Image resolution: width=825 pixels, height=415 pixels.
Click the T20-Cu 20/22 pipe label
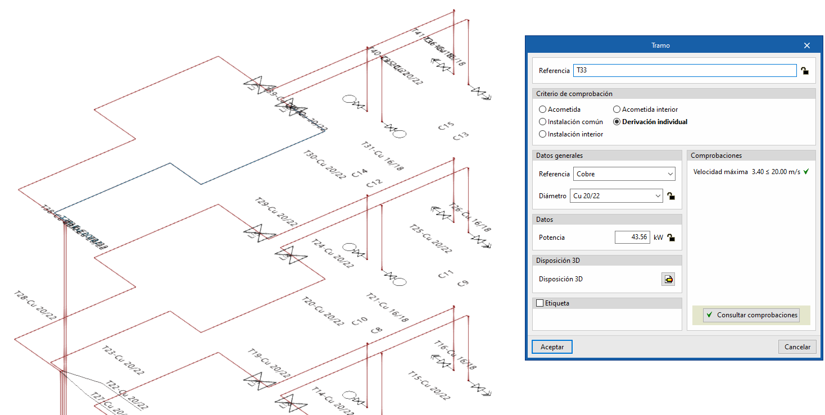click(323, 312)
